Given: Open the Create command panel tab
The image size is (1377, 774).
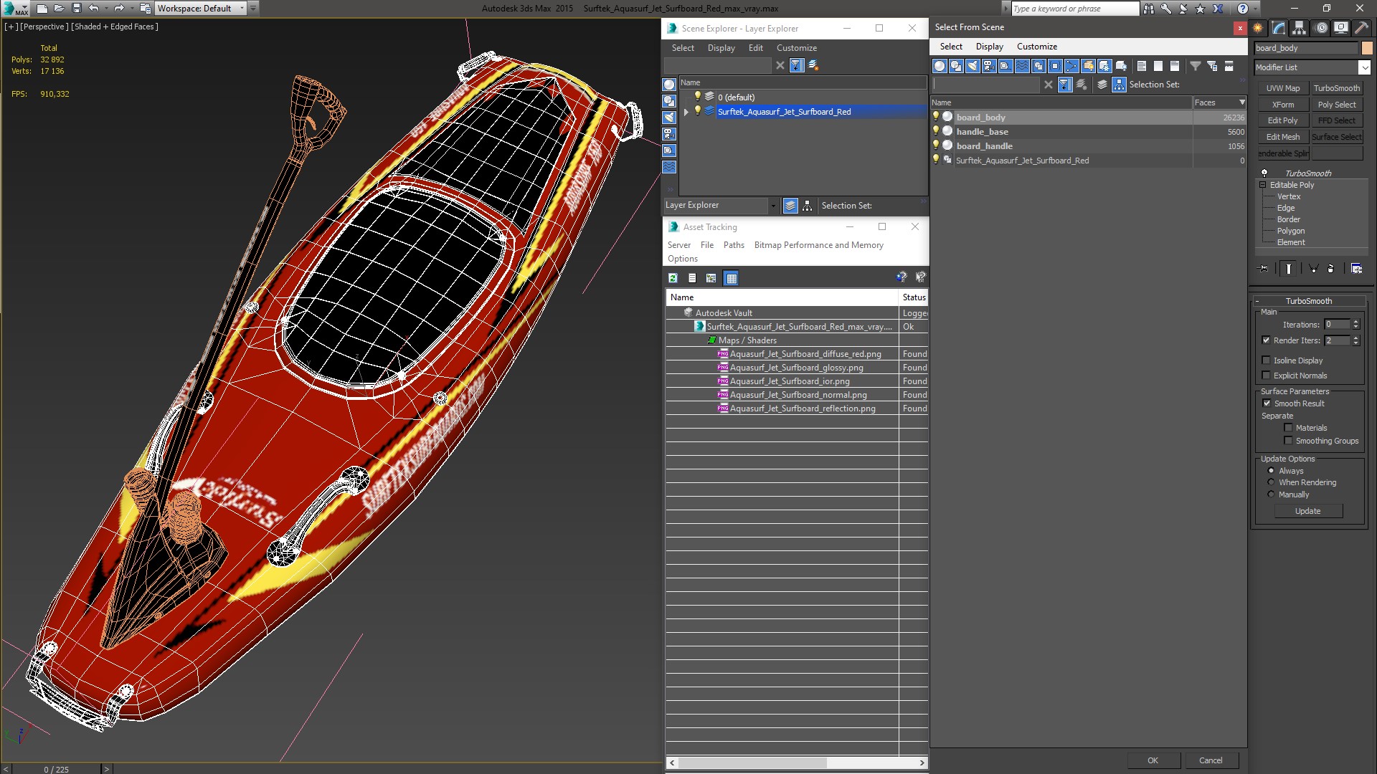Looking at the screenshot, I should pos(1258,28).
